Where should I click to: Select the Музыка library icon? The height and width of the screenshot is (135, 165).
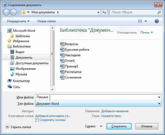12,74
